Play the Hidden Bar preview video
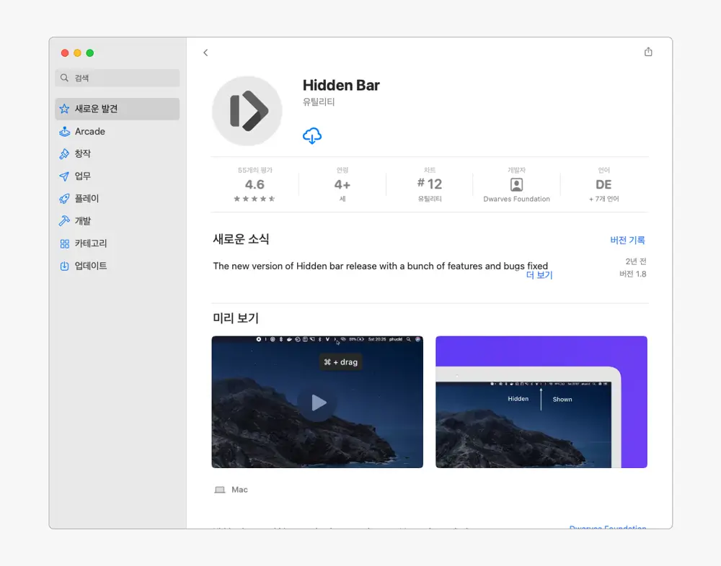 coord(317,403)
